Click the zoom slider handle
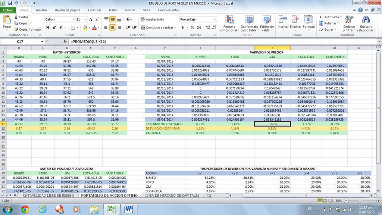The height and width of the screenshot is (215, 382). pyautogui.click(x=360, y=200)
